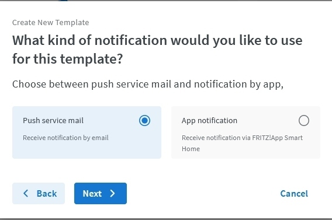Image resolution: width=332 pixels, height=220 pixels.
Task: Go back with the Back button
Action: 39,193
